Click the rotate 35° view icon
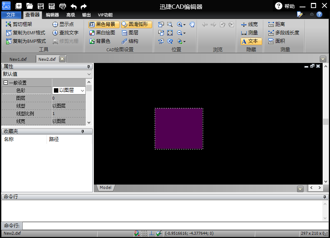The height and width of the screenshot is (238, 330). point(161,41)
